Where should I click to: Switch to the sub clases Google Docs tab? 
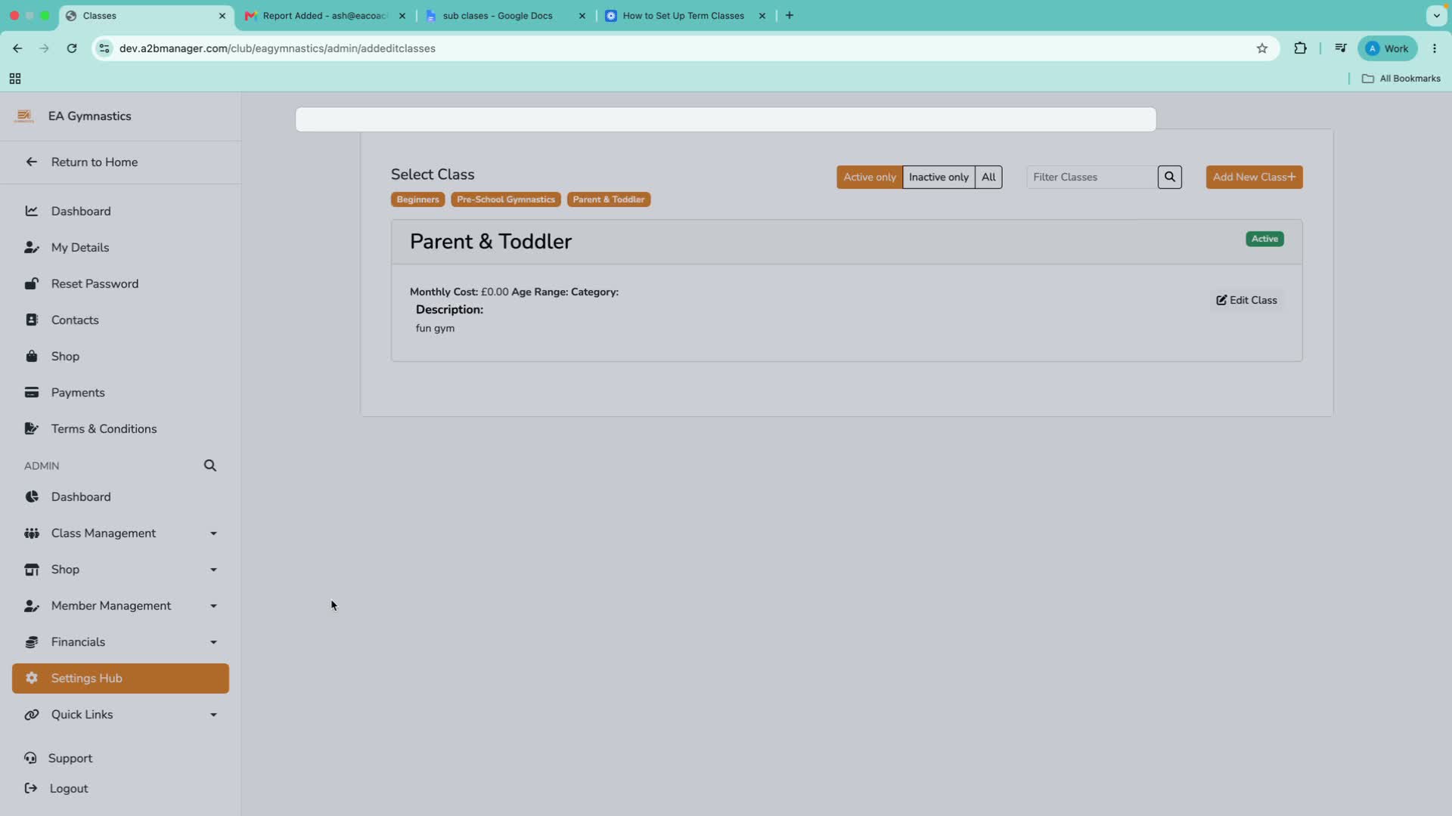point(505,16)
